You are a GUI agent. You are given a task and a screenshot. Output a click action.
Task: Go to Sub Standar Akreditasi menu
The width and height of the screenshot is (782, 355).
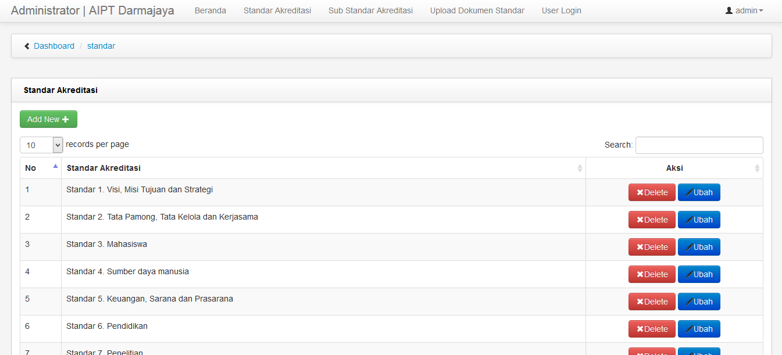coord(370,10)
